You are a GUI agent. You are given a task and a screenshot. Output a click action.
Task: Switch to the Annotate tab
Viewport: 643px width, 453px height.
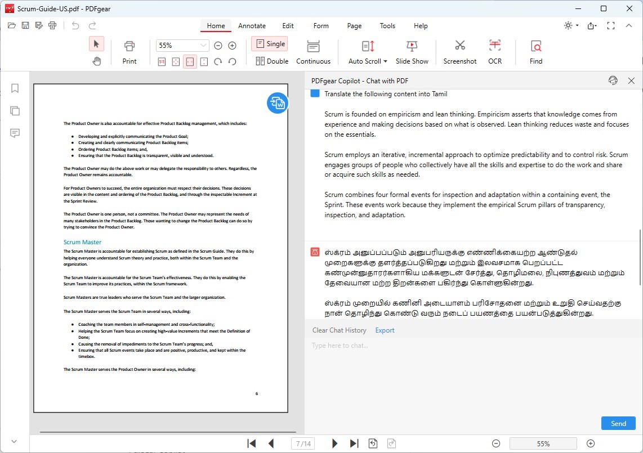point(252,25)
